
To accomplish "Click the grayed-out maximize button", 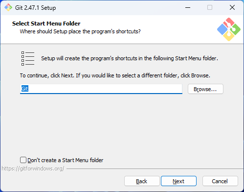I will click(x=210, y=7).
